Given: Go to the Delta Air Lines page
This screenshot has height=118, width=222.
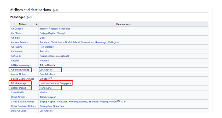Looking at the screenshot, I should pos(19,111).
